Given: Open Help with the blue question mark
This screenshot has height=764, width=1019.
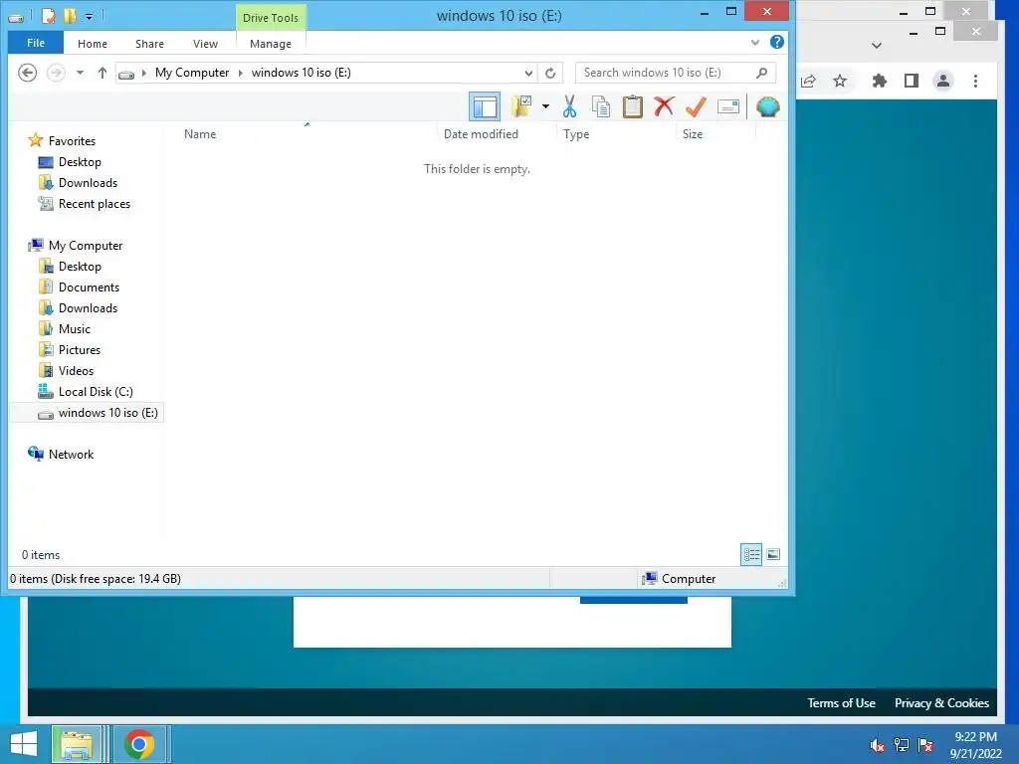Looking at the screenshot, I should coord(776,42).
